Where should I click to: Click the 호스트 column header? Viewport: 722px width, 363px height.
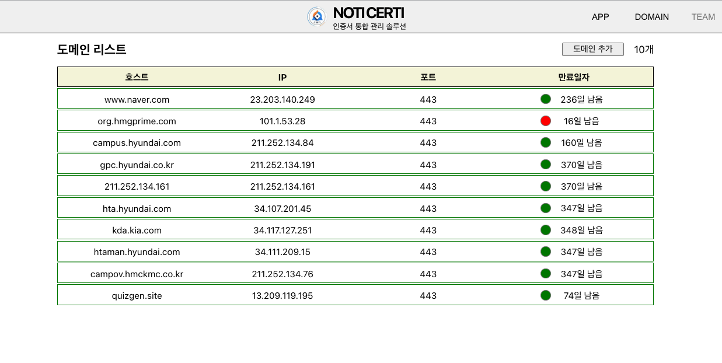pyautogui.click(x=137, y=77)
